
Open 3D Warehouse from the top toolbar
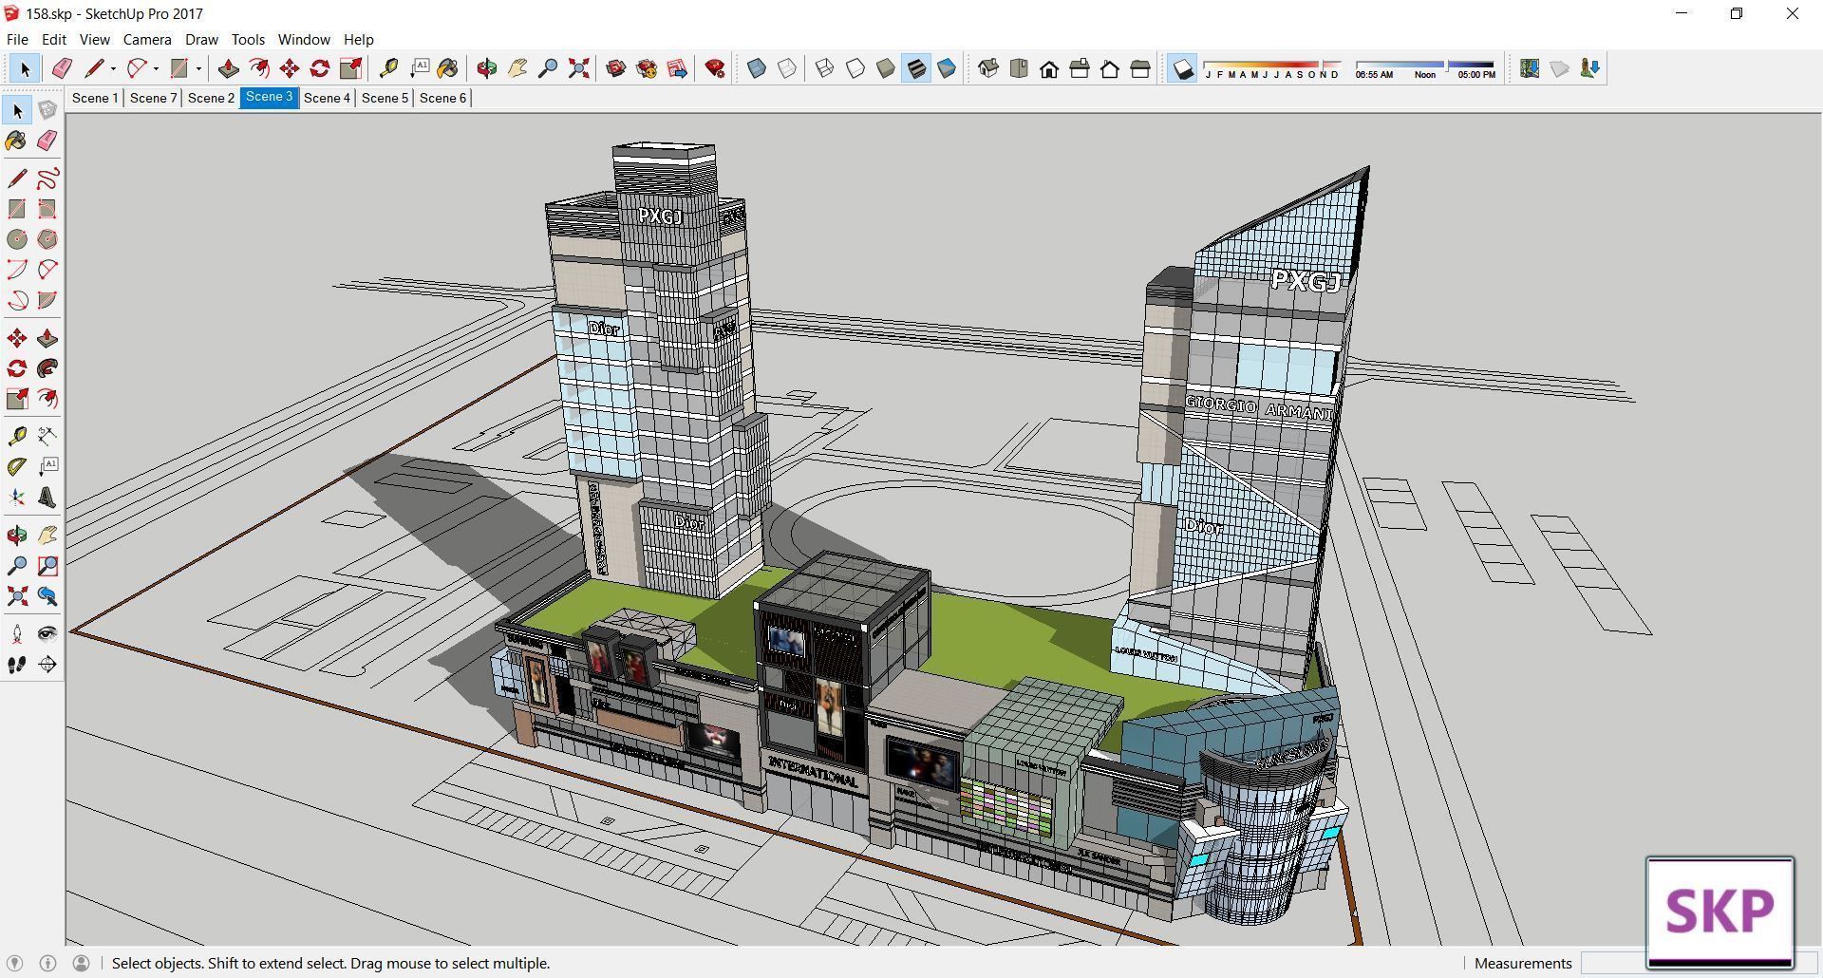[616, 68]
